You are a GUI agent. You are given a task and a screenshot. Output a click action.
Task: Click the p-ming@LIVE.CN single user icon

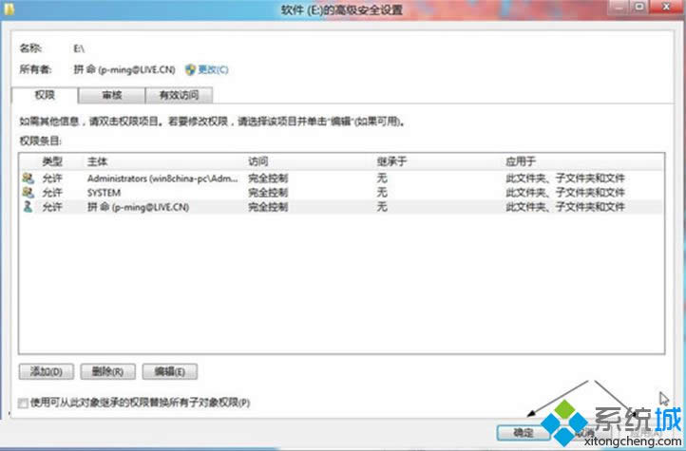click(x=27, y=206)
